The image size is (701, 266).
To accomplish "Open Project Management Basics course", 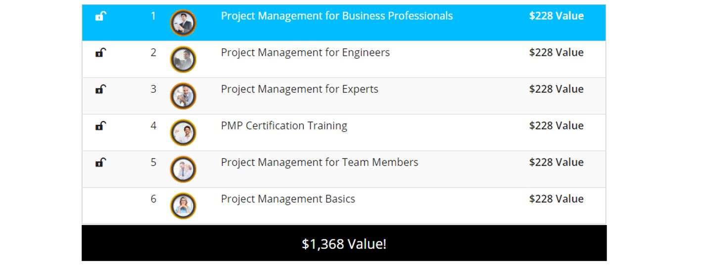I will click(x=288, y=199).
